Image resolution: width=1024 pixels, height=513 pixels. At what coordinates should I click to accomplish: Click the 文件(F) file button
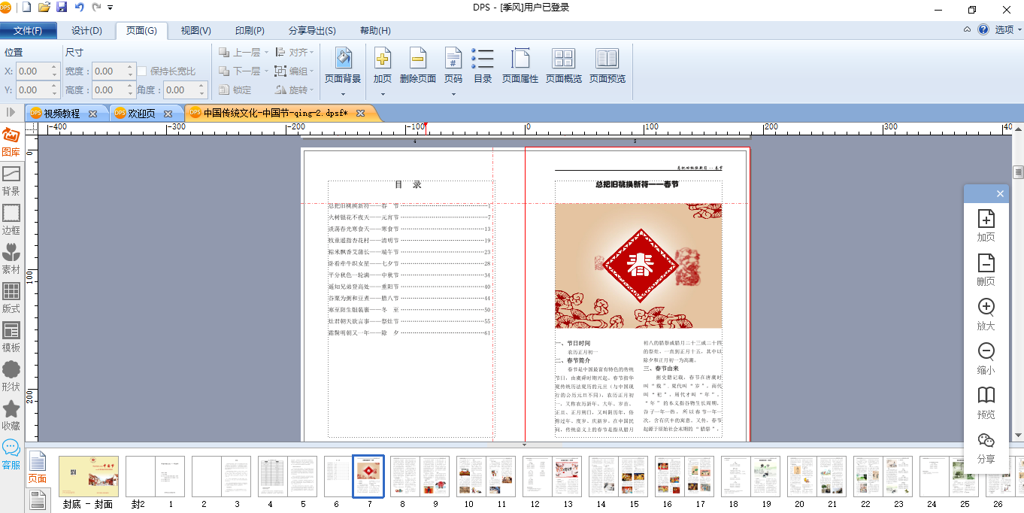[x=32, y=31]
